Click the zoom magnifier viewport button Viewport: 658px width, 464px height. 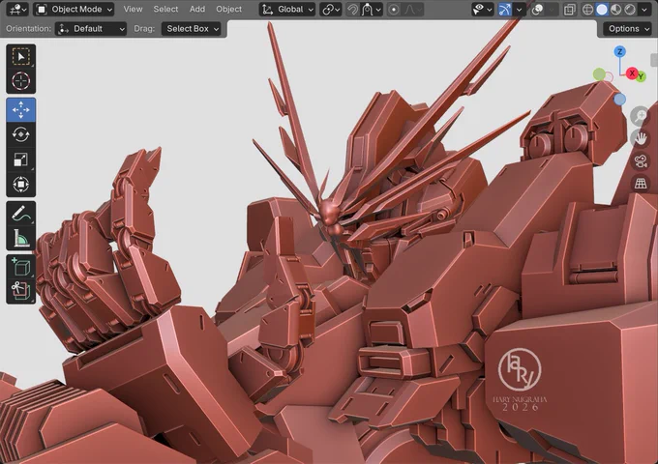641,116
